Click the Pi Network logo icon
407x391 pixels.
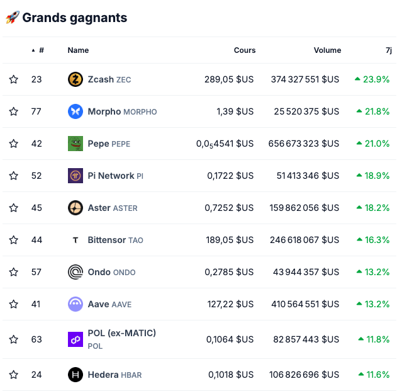pyautogui.click(x=75, y=176)
